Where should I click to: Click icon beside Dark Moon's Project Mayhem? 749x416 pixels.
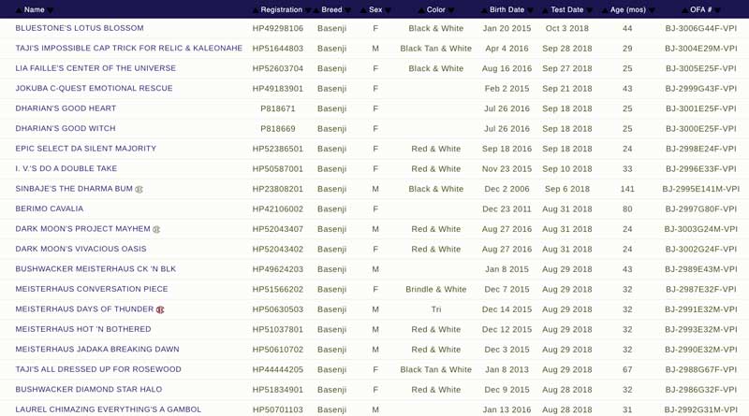[x=156, y=229]
